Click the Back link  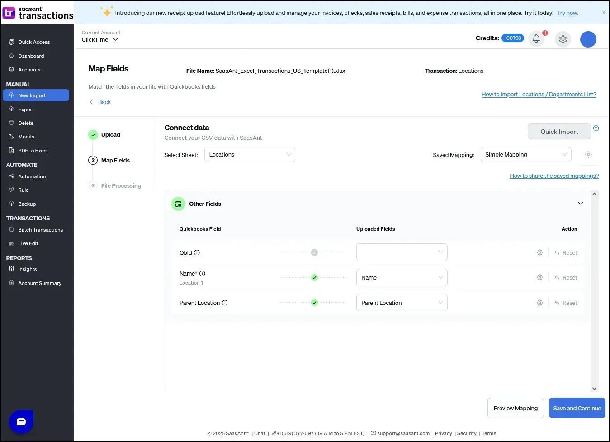104,102
